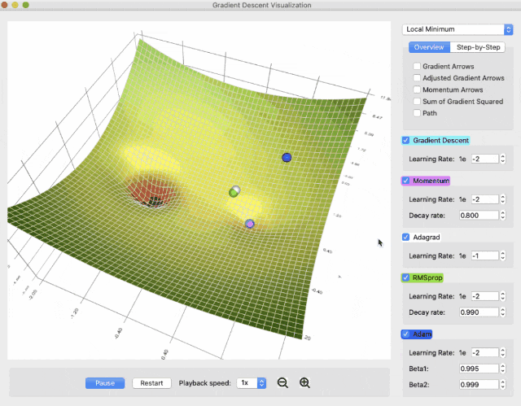Open the Playback speed 1x dropdown
The image size is (521, 406).
click(252, 382)
